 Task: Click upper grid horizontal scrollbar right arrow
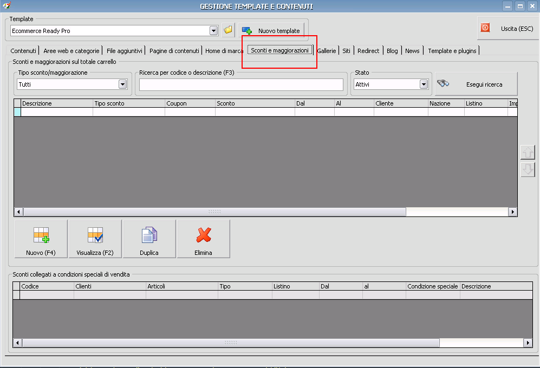[513, 212]
